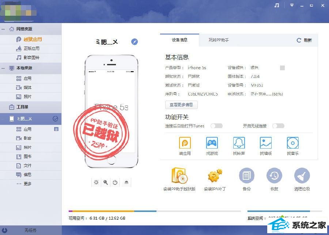Click the 系统空间 usage bar
Image resolution: width=329 pixels, height=235 pixels.
tap(285, 211)
